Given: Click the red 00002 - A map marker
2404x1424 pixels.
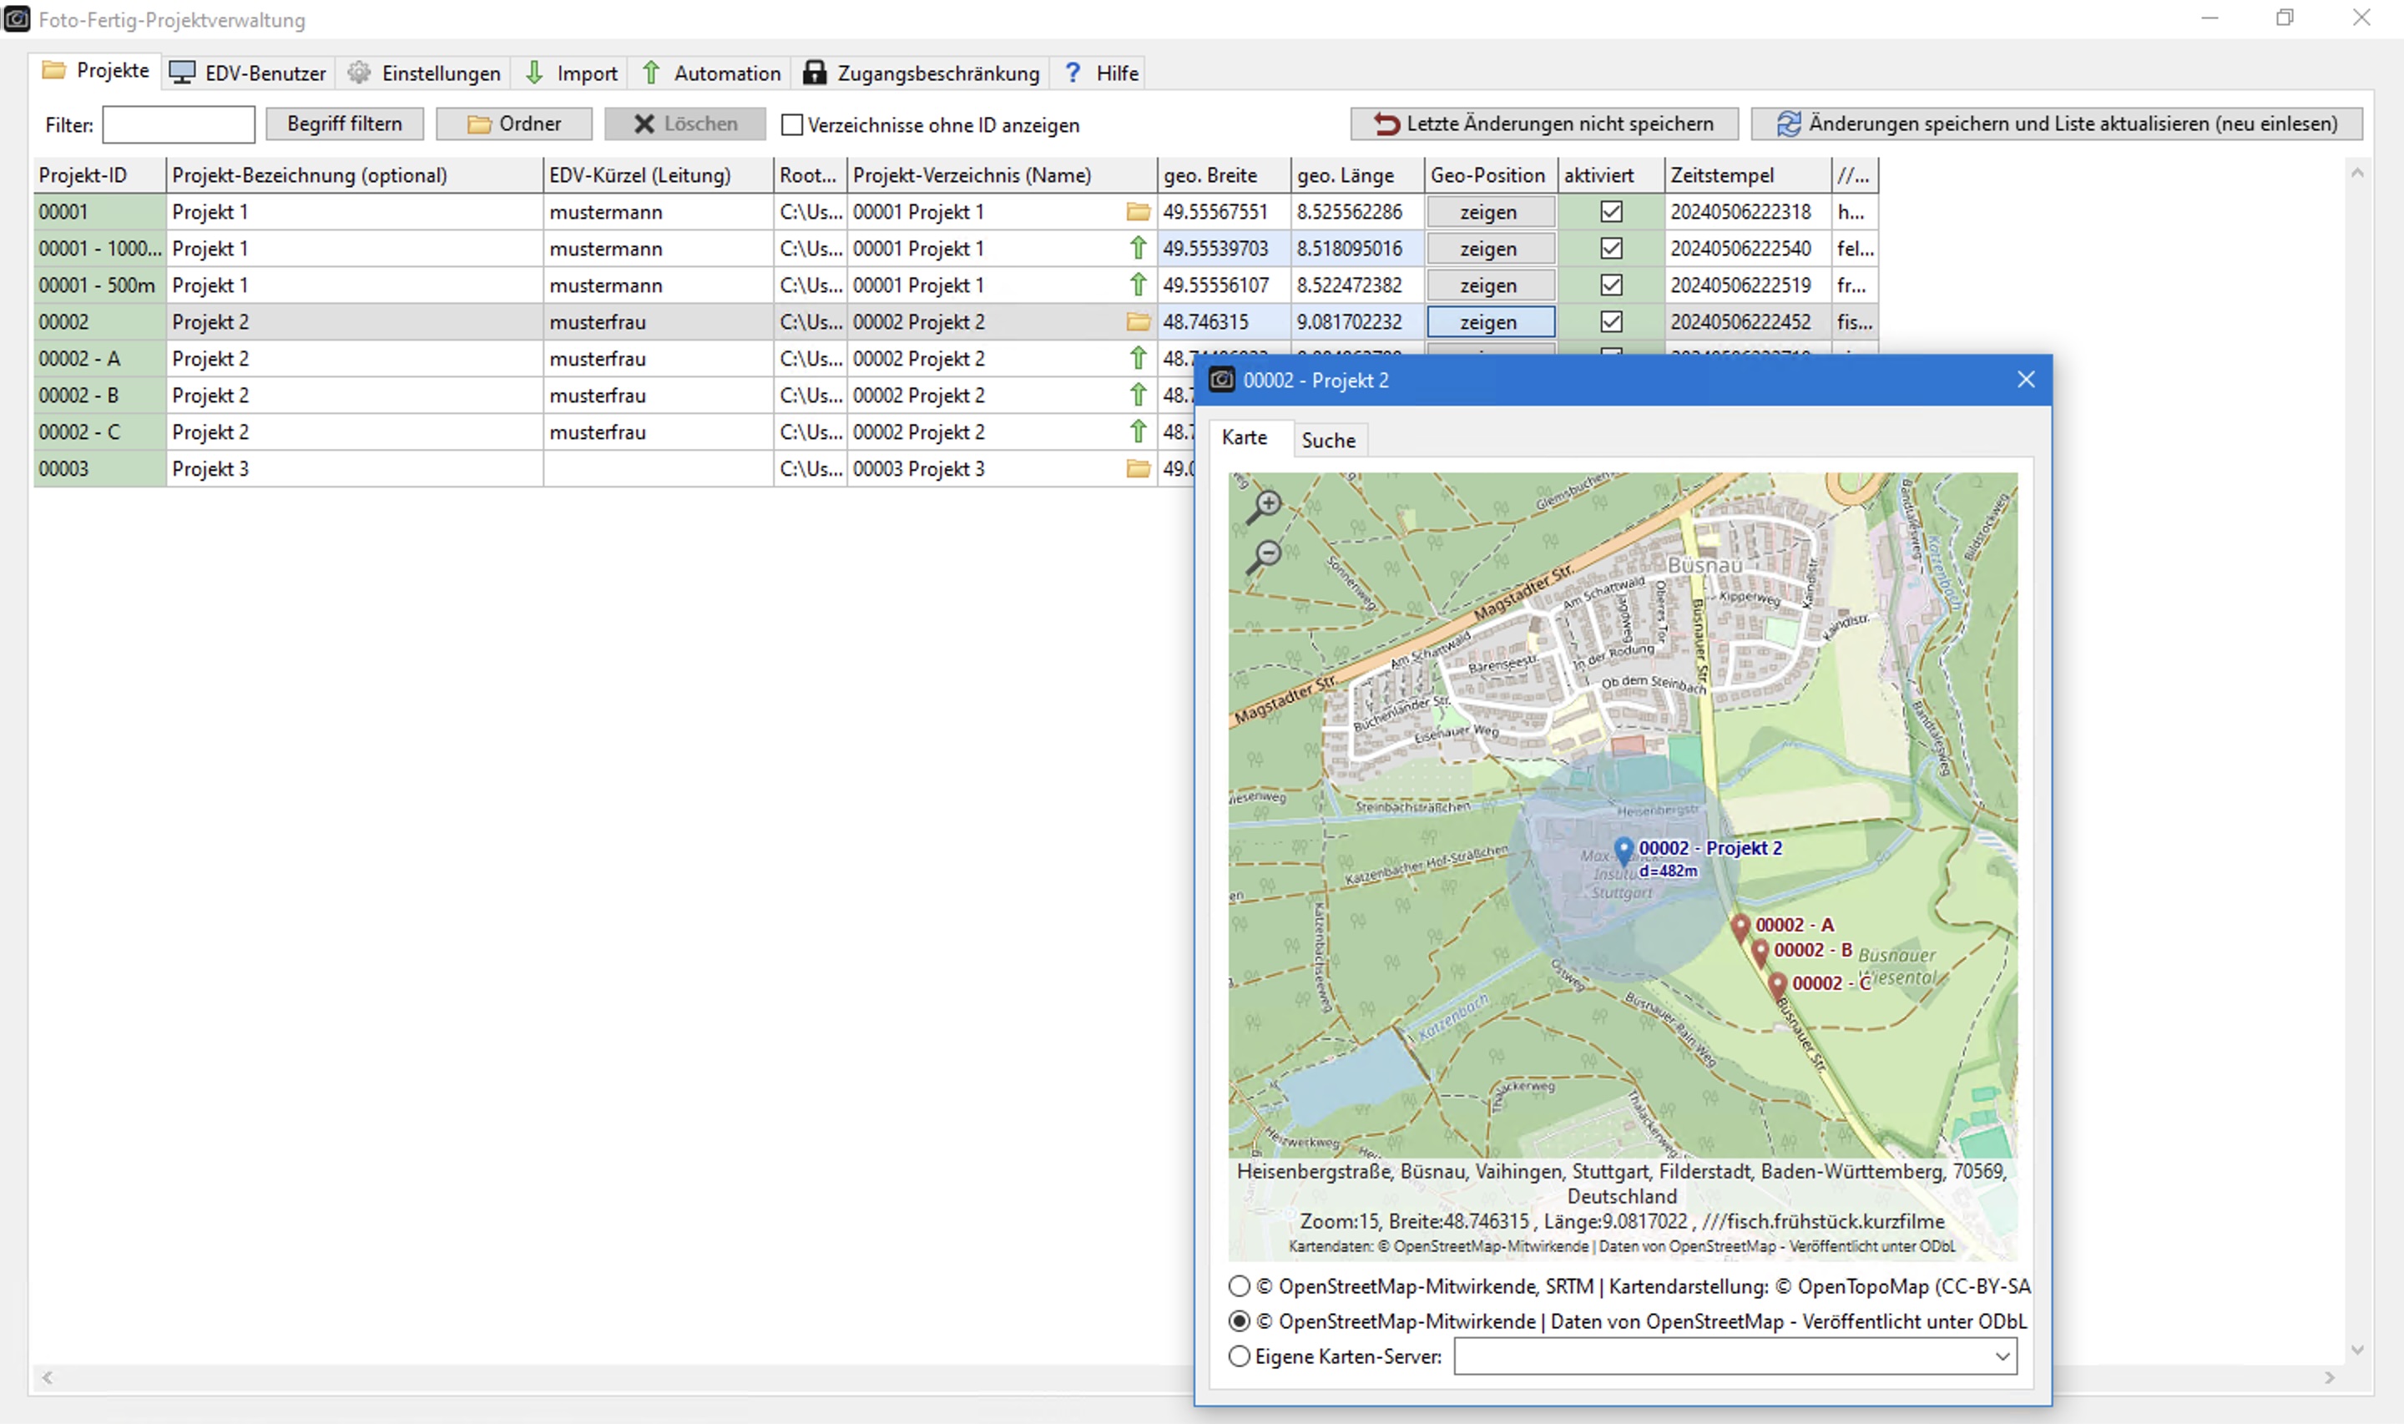Looking at the screenshot, I should (1740, 927).
